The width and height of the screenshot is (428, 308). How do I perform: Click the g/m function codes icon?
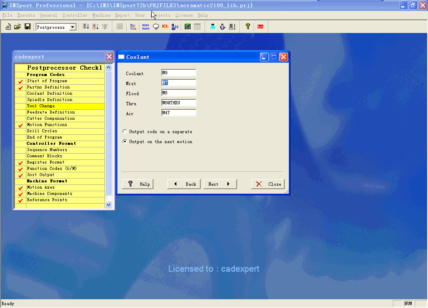click(x=175, y=27)
